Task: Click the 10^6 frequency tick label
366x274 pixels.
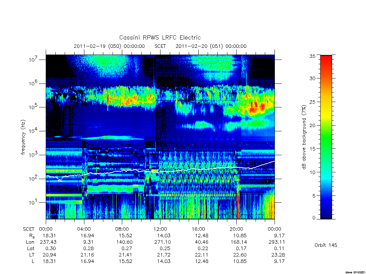Action: [x=34, y=83]
